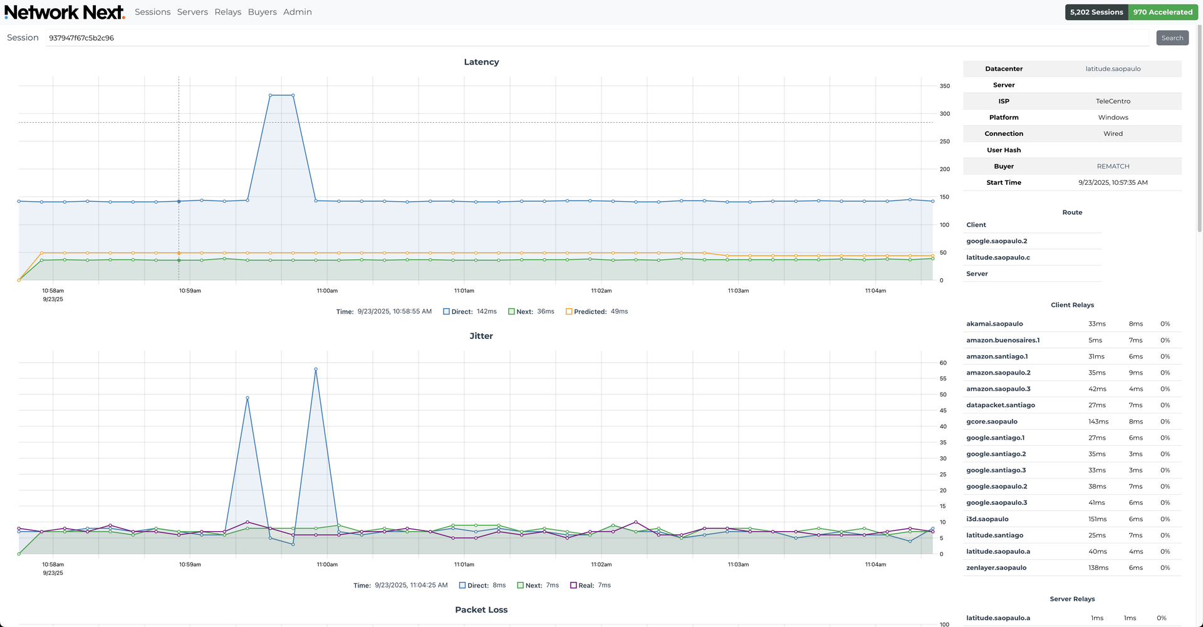
Task: Select google.saopaulo.2 in the Route list
Action: coord(996,241)
